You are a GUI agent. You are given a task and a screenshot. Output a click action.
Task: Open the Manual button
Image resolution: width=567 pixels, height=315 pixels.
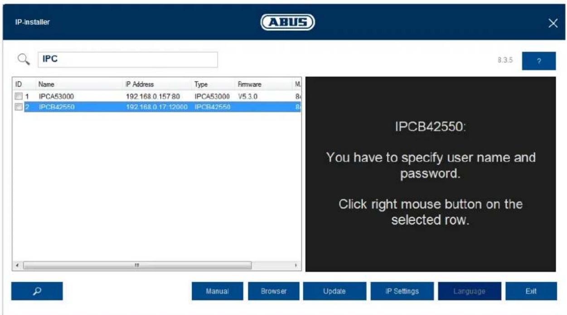218,291
